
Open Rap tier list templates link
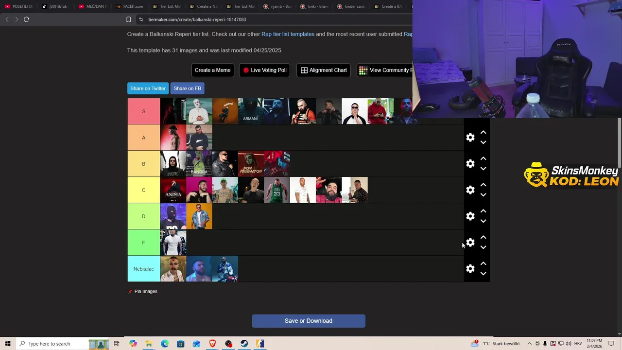(x=288, y=34)
